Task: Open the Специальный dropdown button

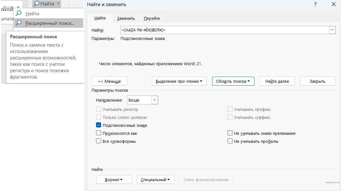Action: tap(155, 180)
